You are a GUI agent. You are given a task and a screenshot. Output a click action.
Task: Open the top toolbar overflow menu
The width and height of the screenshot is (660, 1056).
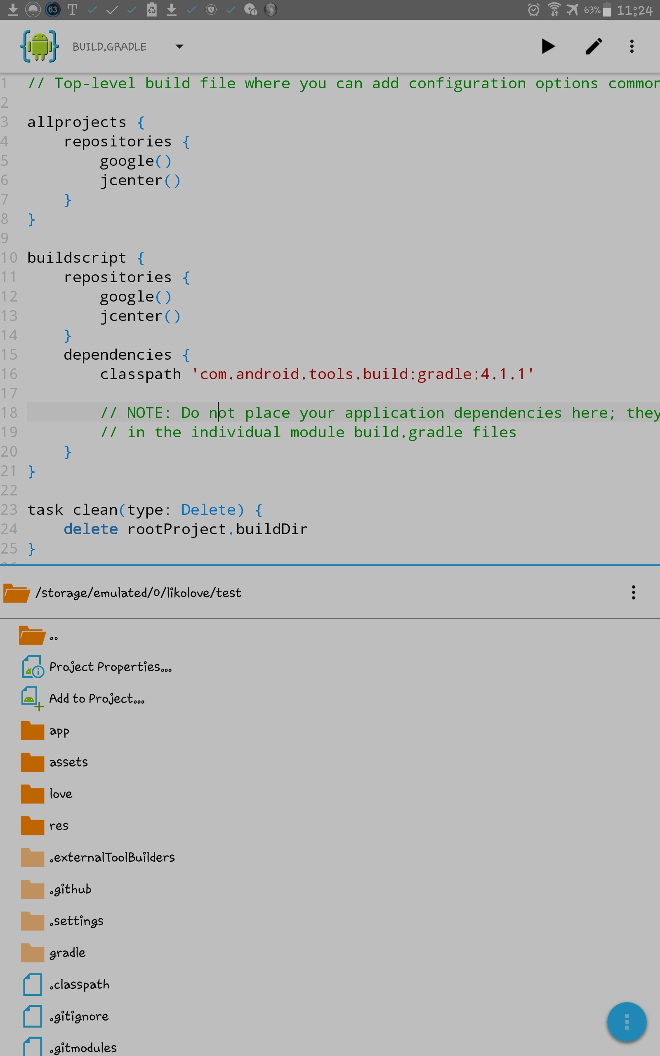click(632, 46)
